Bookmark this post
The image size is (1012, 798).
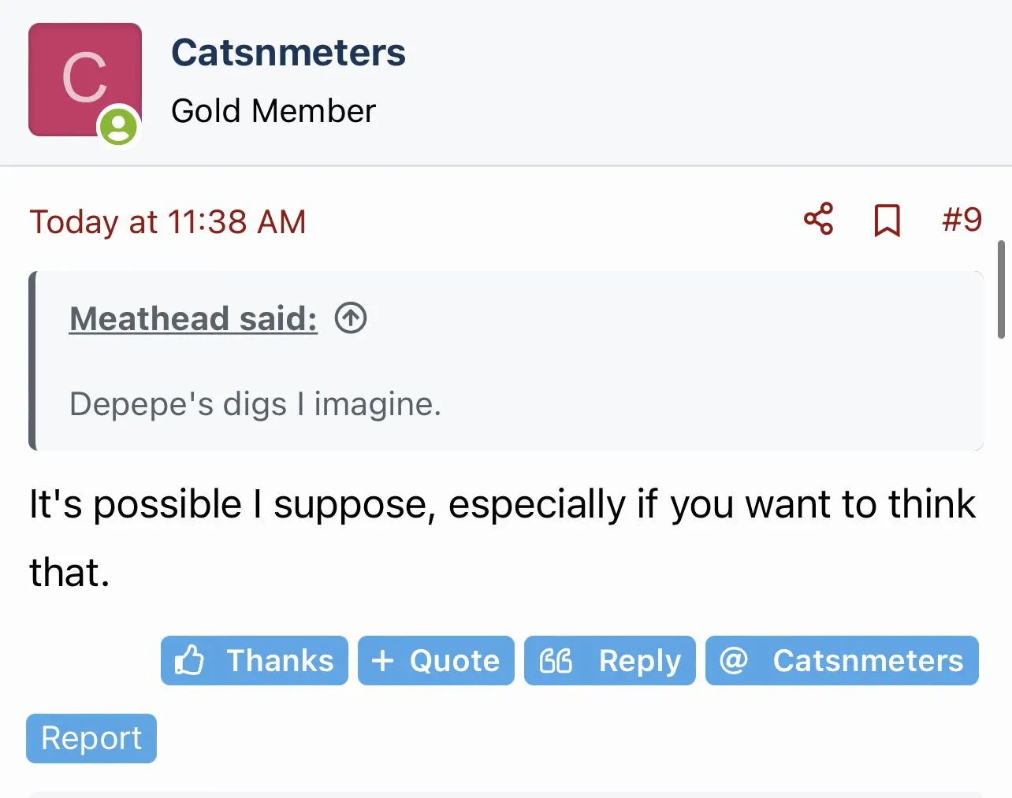pyautogui.click(x=887, y=221)
